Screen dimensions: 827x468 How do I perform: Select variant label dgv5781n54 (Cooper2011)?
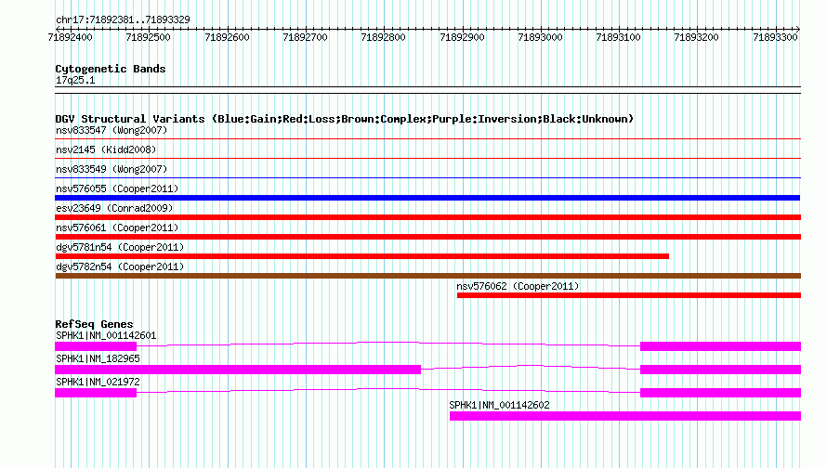[x=120, y=247]
